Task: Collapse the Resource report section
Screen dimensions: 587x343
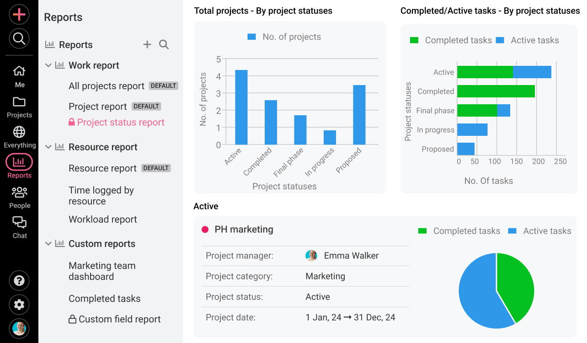Action: 48,147
